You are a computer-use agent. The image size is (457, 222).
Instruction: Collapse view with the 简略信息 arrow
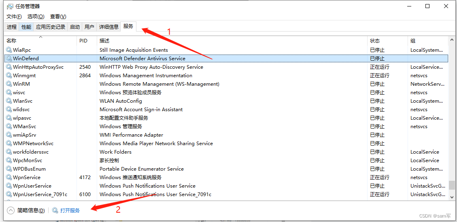(x=11, y=210)
